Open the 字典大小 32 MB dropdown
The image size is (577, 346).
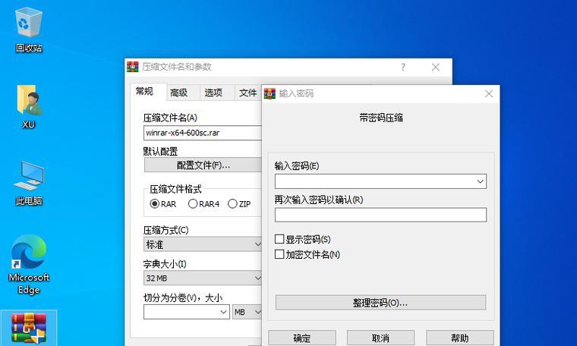[x=203, y=278]
